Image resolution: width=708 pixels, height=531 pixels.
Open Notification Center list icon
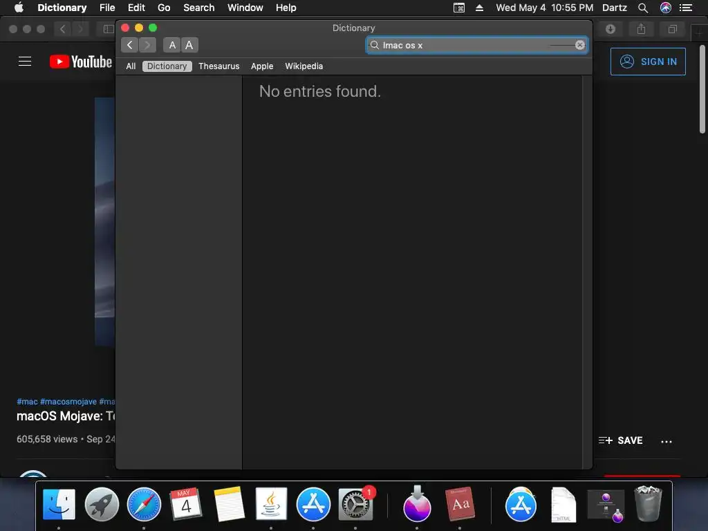tap(686, 8)
